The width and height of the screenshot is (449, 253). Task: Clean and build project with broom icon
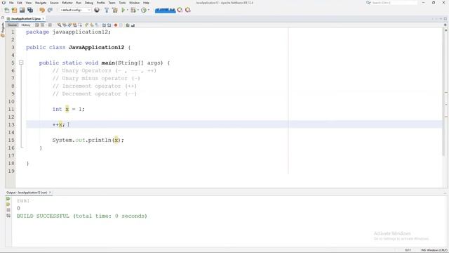click(115, 10)
